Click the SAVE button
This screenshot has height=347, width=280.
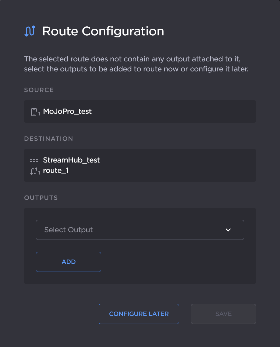click(223, 314)
